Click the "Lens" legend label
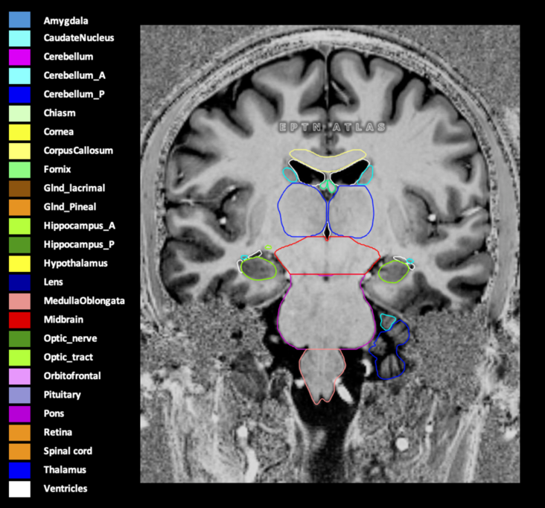This screenshot has height=508, width=545. point(53,282)
